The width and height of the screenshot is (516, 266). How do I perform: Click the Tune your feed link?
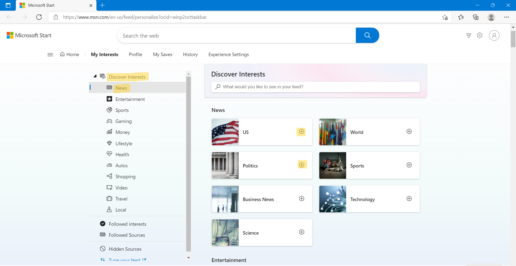[x=124, y=260]
